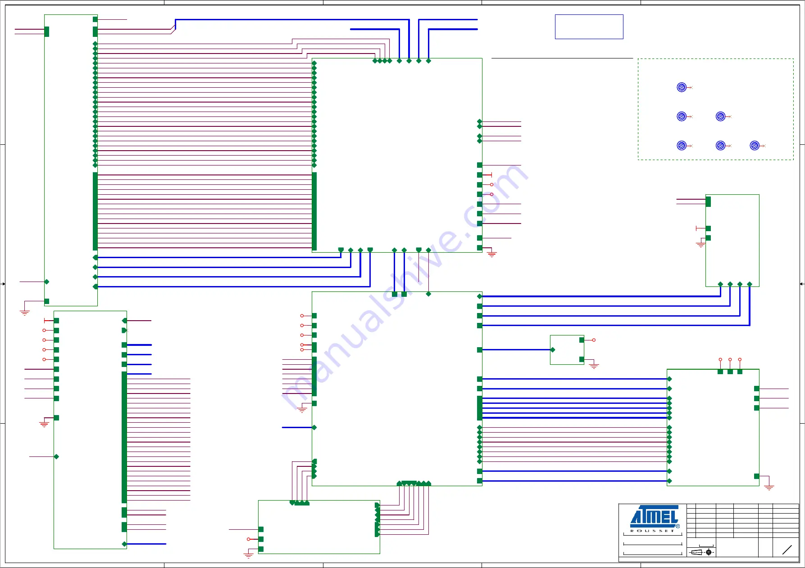
Task: Select the left hatched circle in the dashed box's middle row
Action: tap(682, 116)
